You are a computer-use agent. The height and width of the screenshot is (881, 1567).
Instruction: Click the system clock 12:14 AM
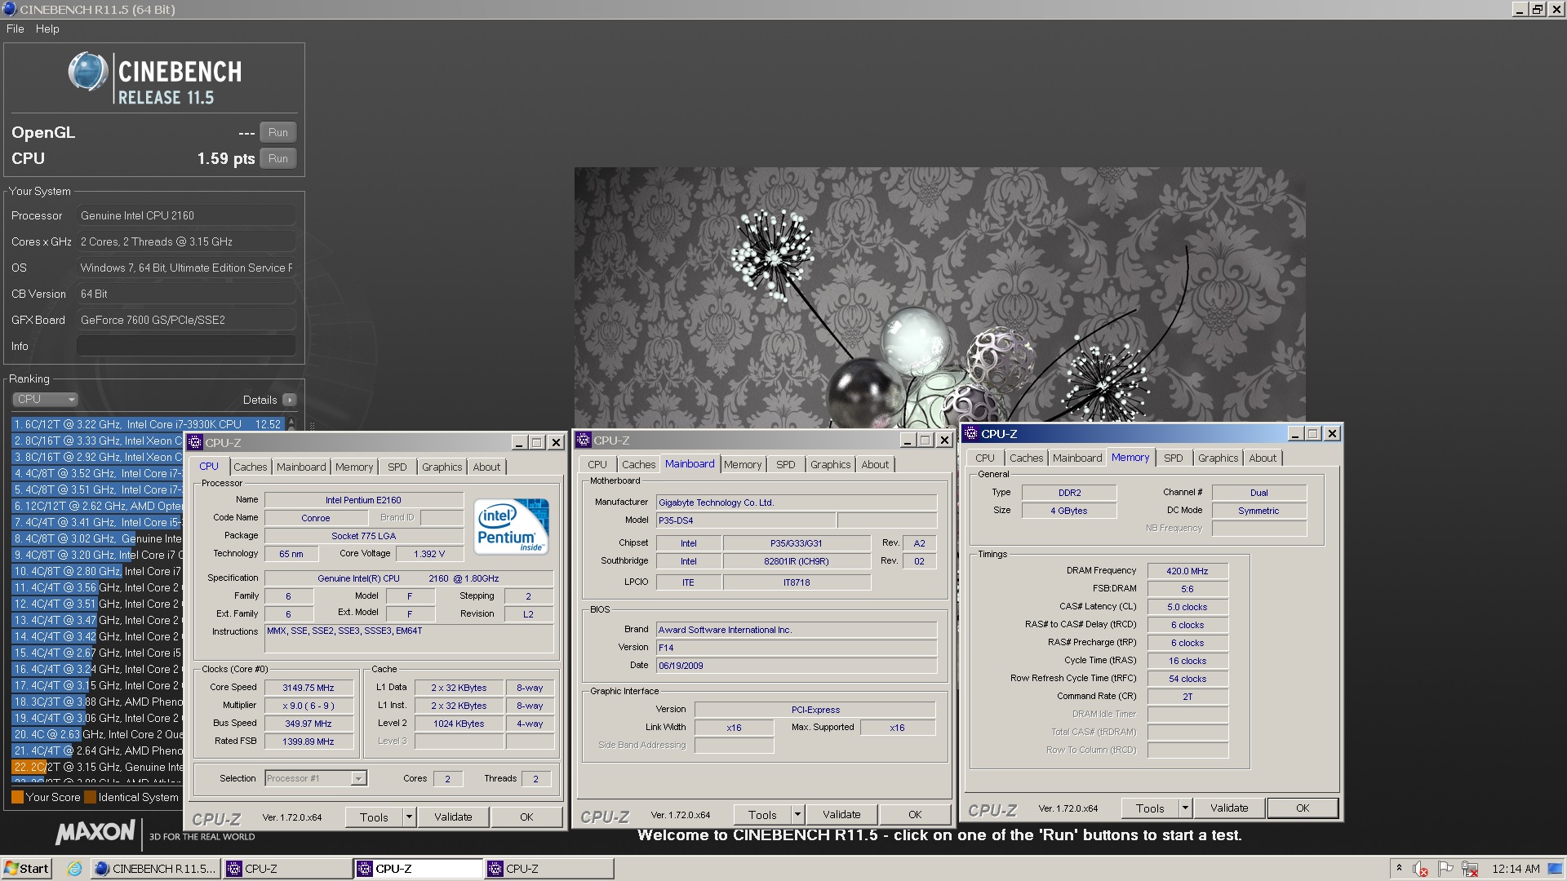(1516, 869)
